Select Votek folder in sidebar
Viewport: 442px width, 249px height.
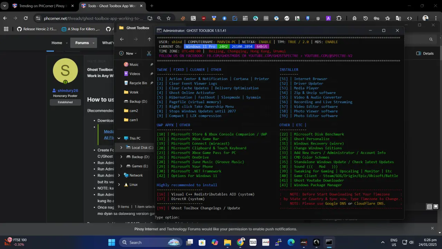tap(134, 92)
